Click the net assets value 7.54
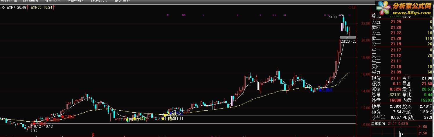 click(397, 112)
